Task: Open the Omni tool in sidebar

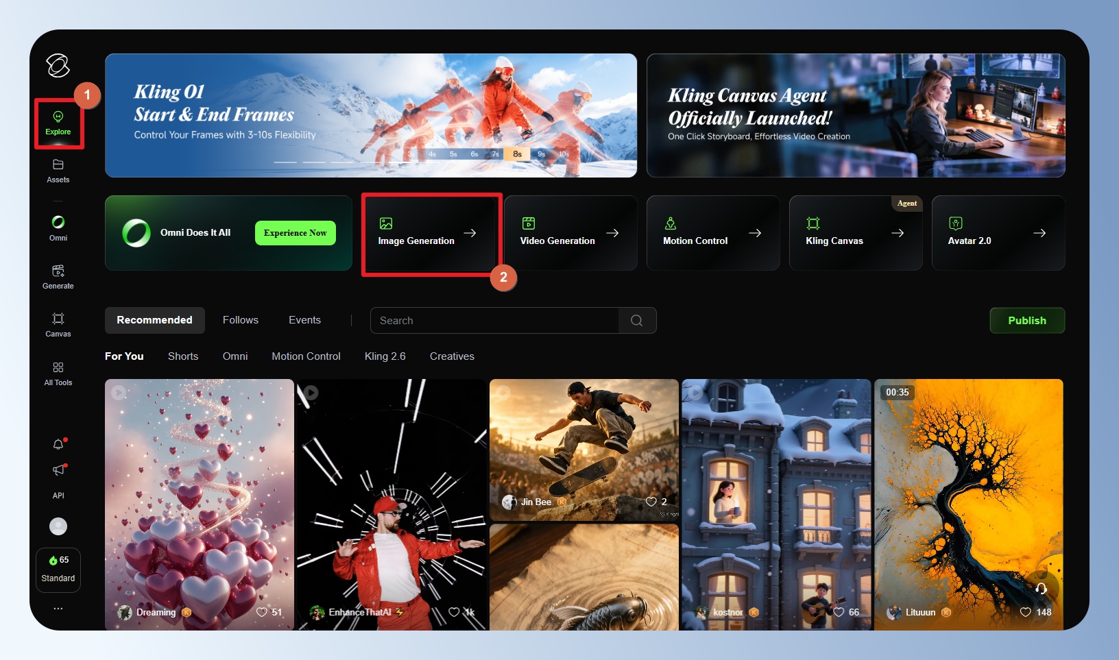Action: (58, 228)
